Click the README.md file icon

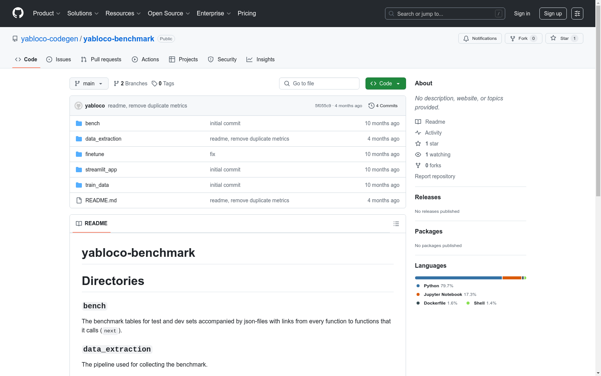tap(79, 200)
